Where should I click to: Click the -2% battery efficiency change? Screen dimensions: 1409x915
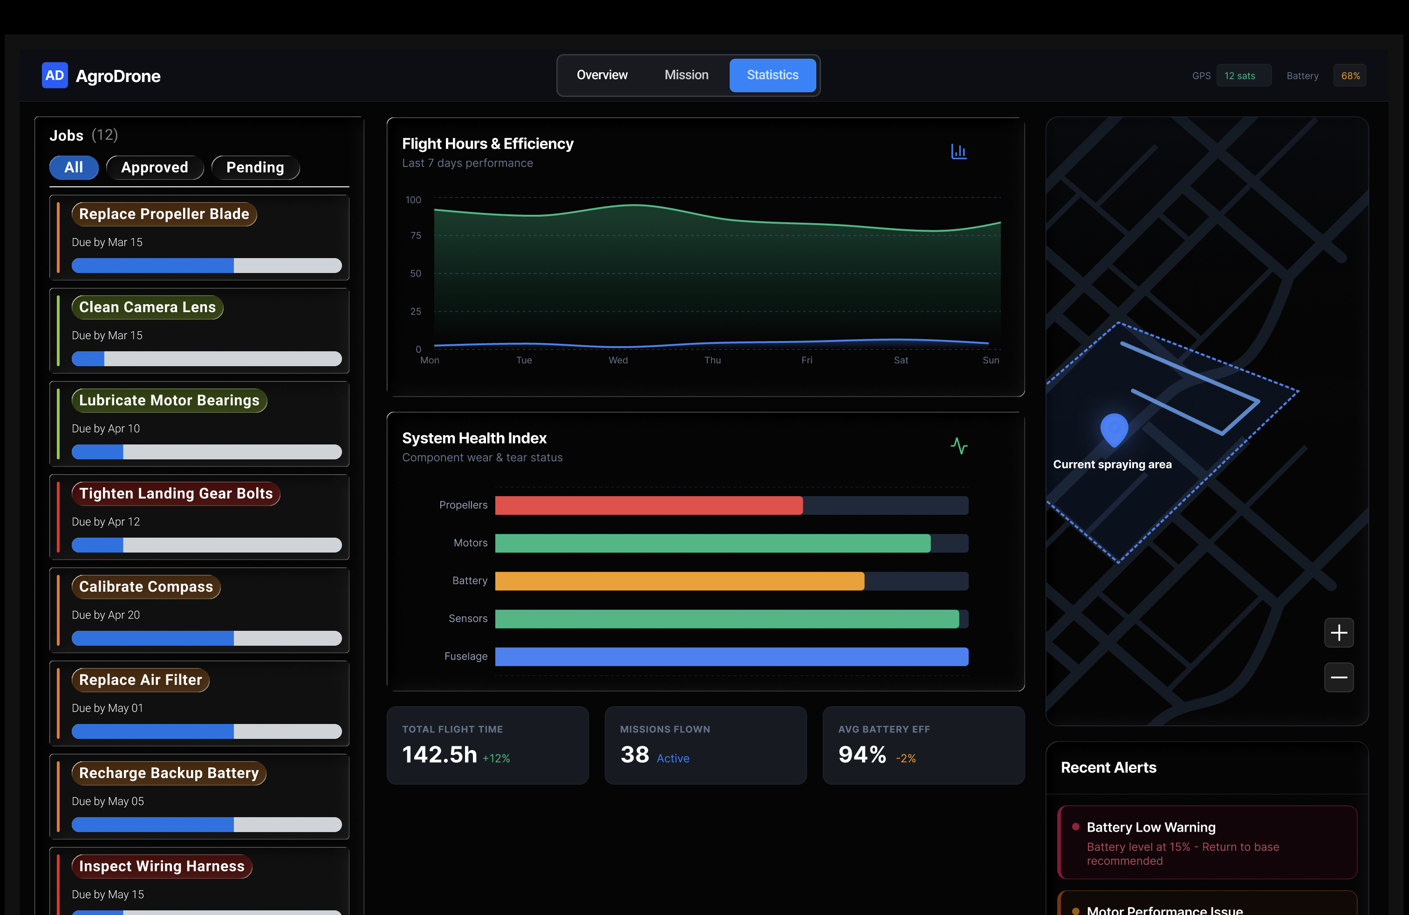point(906,758)
